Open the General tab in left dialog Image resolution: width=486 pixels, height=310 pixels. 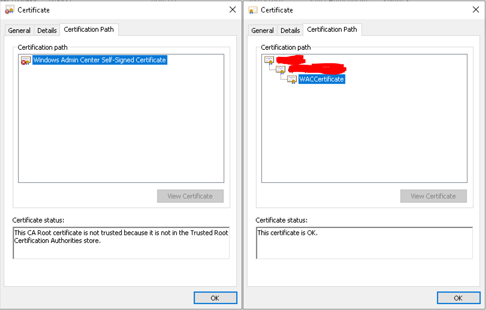pos(19,30)
